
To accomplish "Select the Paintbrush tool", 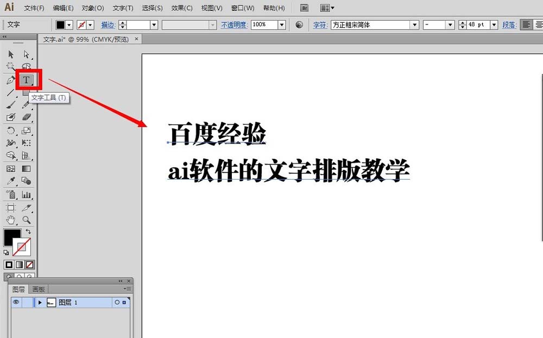I will click(x=11, y=105).
